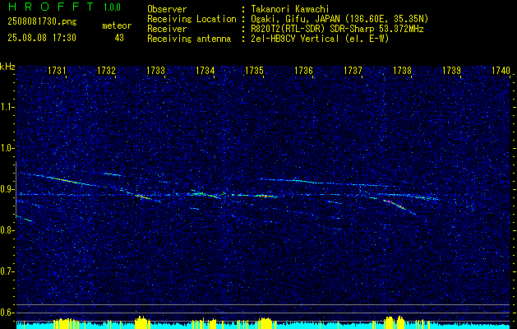
Task: Click the 1738 time marker
Action: click(x=402, y=70)
